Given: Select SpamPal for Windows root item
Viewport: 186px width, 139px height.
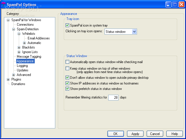Looking at the screenshot, I should (26, 20).
